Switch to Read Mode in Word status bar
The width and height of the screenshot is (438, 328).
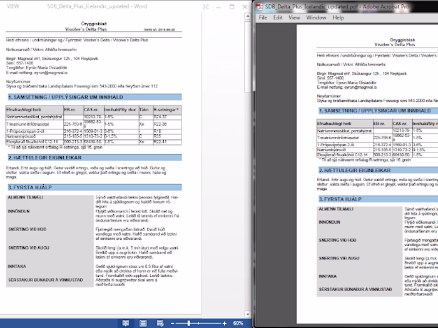[126, 323]
